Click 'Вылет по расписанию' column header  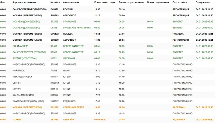point(131,2)
